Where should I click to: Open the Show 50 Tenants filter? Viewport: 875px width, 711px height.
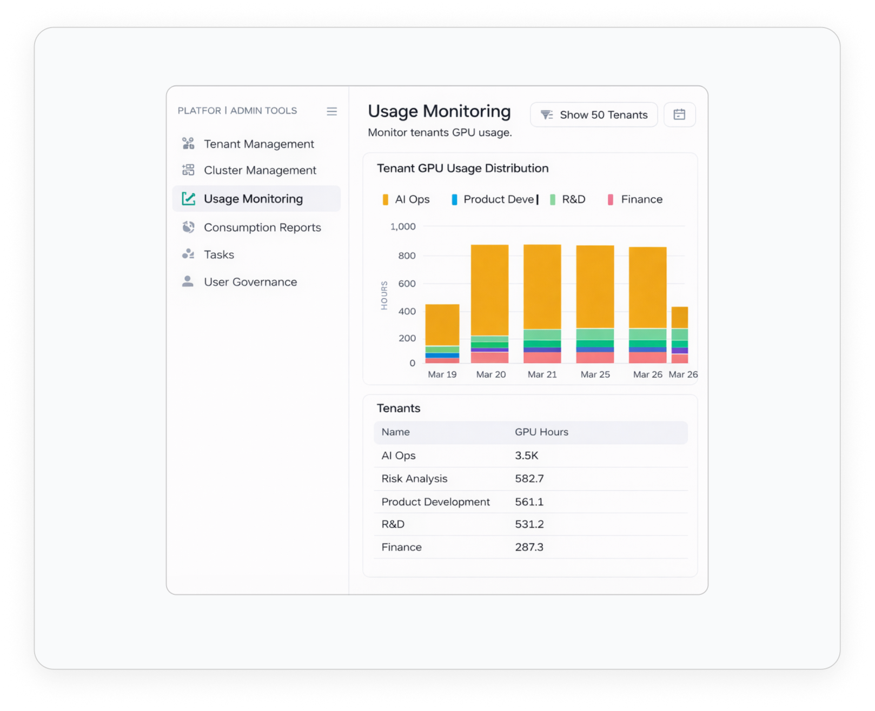pyautogui.click(x=594, y=115)
